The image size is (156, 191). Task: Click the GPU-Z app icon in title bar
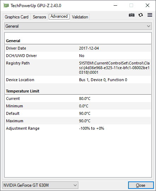tap(6, 5)
